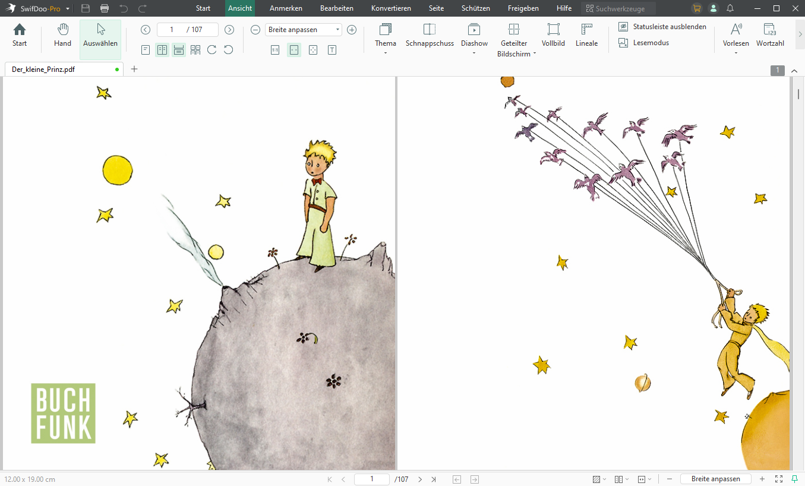Toggle fit page icon
Viewport: 805px width, 486px height.
point(313,50)
